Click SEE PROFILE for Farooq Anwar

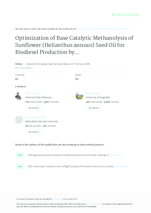click(94, 108)
